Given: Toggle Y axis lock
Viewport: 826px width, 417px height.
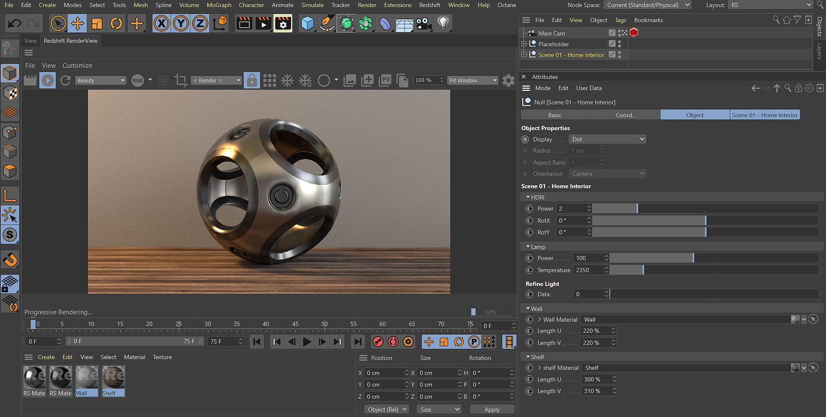Looking at the screenshot, I should click(x=181, y=23).
